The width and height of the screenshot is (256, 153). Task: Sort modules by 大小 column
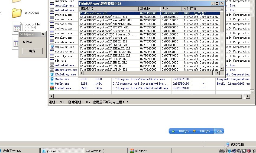pos(171,9)
